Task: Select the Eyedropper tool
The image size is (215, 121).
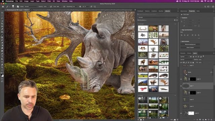Action: click(2, 29)
